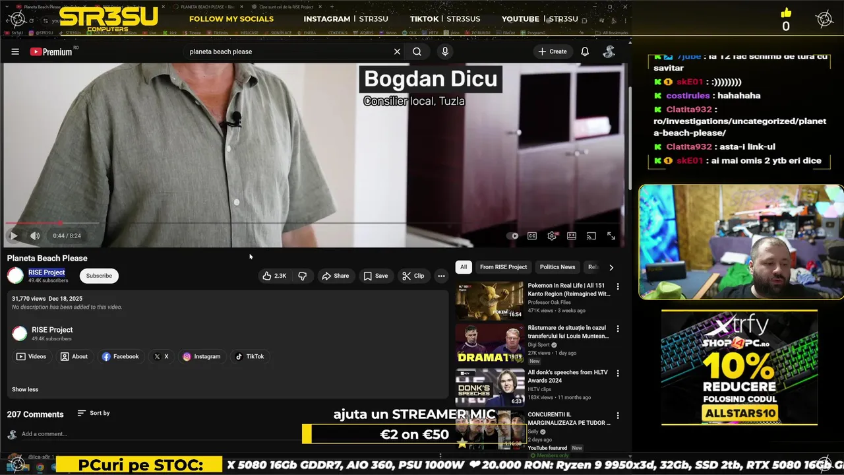Share the video

coord(335,276)
